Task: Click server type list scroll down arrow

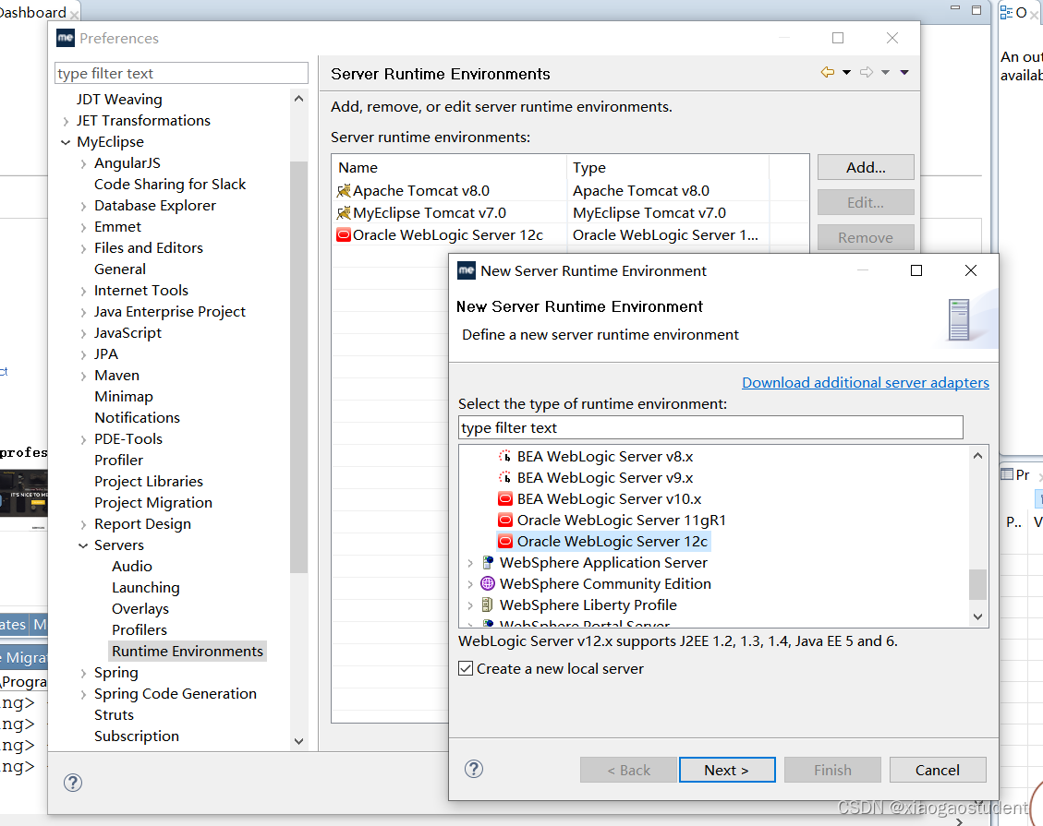Action: (977, 617)
